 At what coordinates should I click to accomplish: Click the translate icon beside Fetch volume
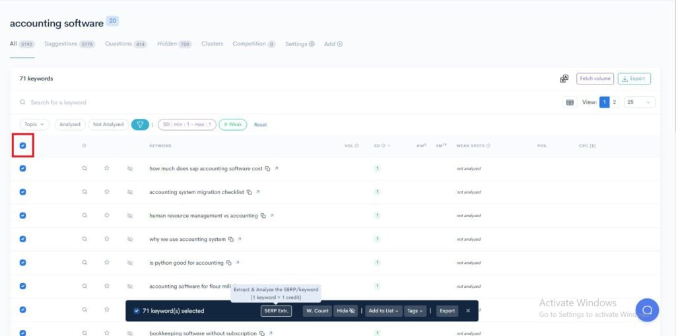tap(564, 79)
